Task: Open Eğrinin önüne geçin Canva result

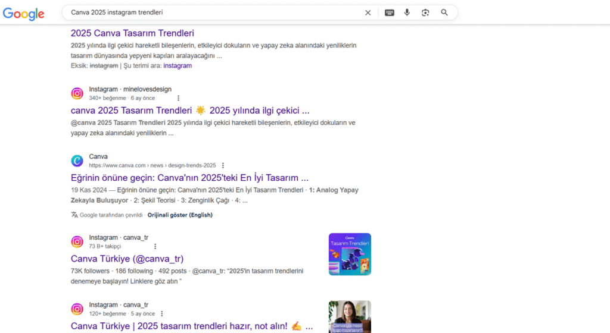Action: pyautogui.click(x=189, y=178)
